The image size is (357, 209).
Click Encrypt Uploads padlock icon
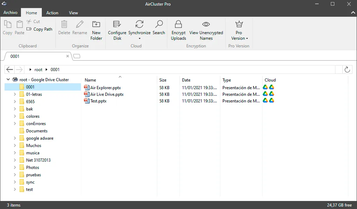point(178,24)
